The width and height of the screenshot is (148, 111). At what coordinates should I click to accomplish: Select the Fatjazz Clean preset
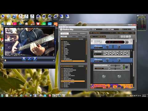coord(73,73)
